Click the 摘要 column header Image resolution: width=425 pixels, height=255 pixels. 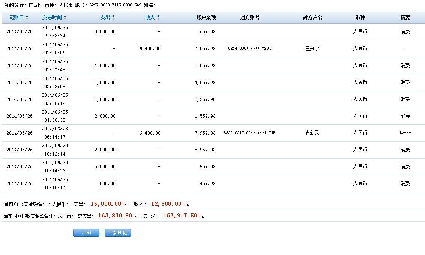[405, 18]
